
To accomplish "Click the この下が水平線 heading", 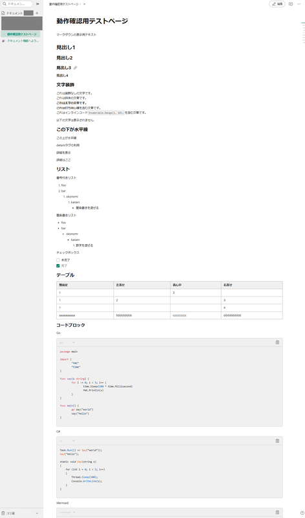I will point(72,129).
